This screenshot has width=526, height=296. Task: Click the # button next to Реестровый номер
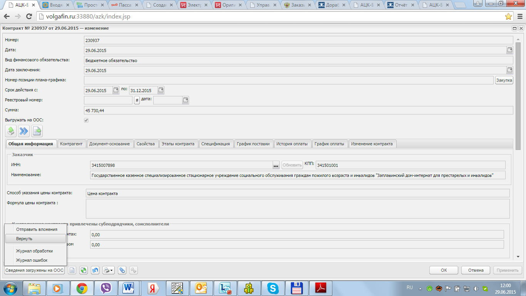coord(137,100)
